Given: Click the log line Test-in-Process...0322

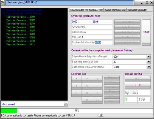Looking at the screenshot, I should click(x=21, y=27).
